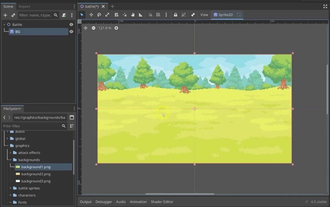Center the view using the zoom-bar icon

coord(85,28)
